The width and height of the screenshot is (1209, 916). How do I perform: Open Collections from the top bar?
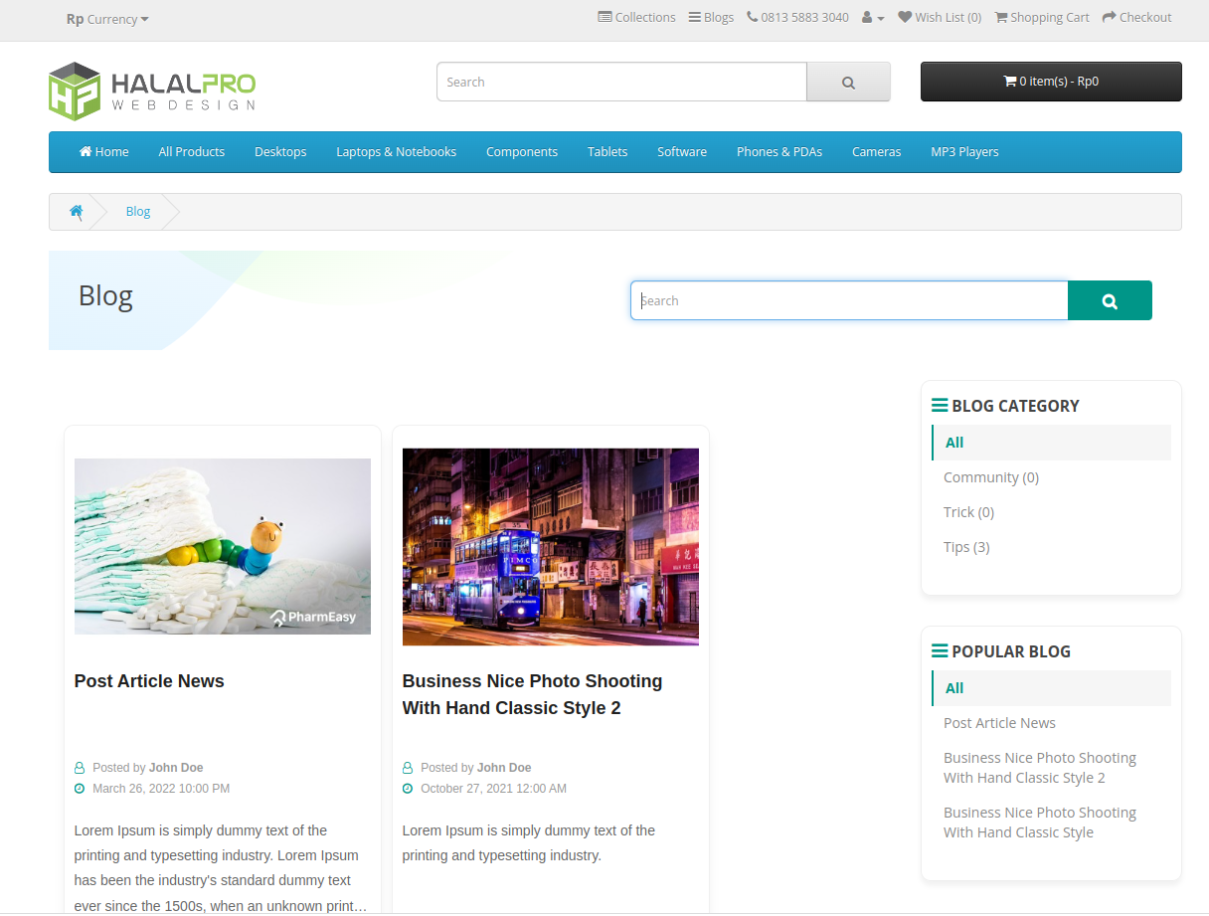pos(636,18)
